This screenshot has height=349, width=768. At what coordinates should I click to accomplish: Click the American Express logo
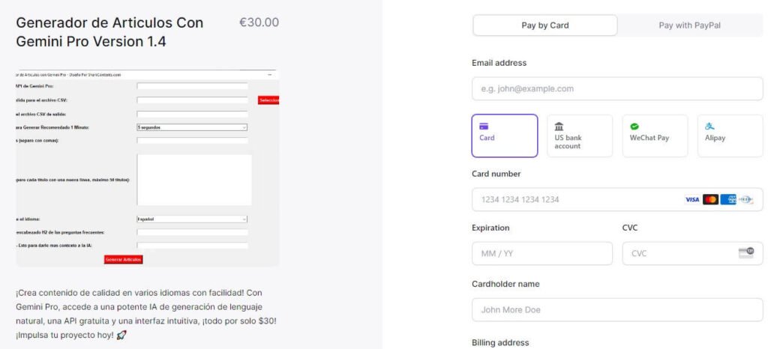tap(727, 199)
